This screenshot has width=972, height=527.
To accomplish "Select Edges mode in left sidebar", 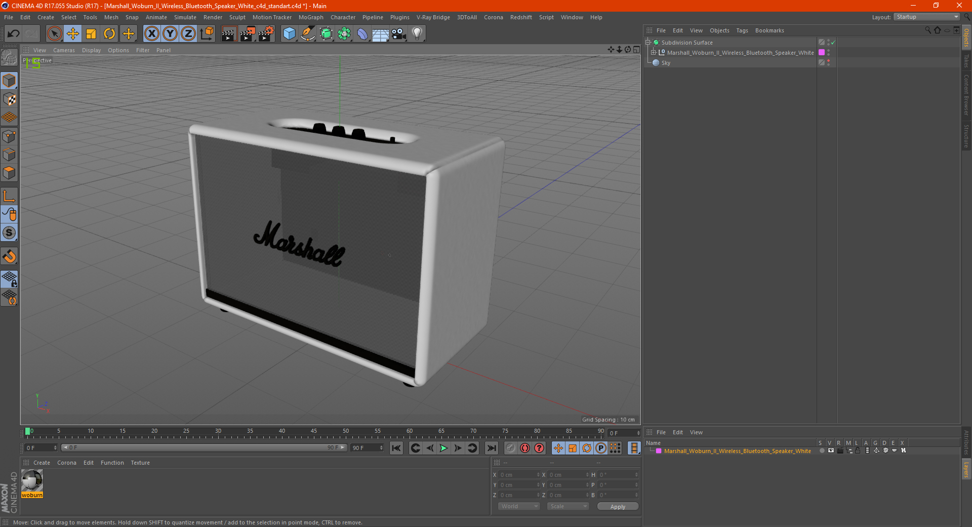I will click(x=9, y=154).
